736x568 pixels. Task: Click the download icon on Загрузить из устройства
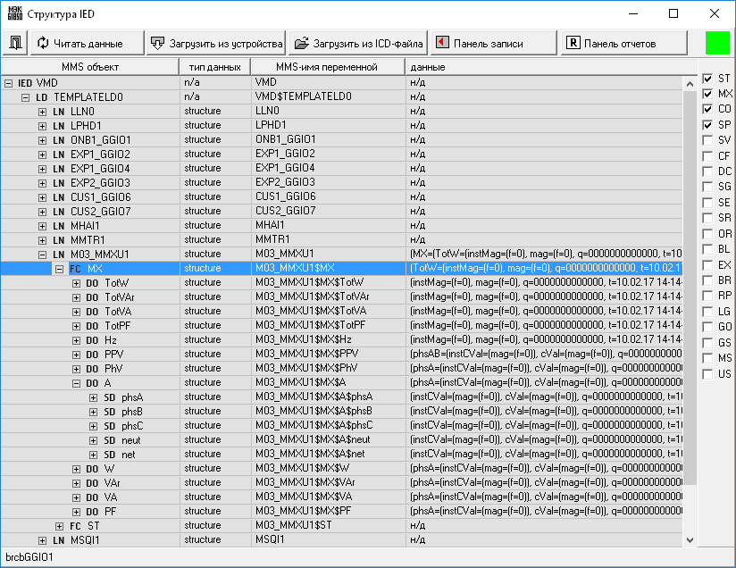point(157,43)
